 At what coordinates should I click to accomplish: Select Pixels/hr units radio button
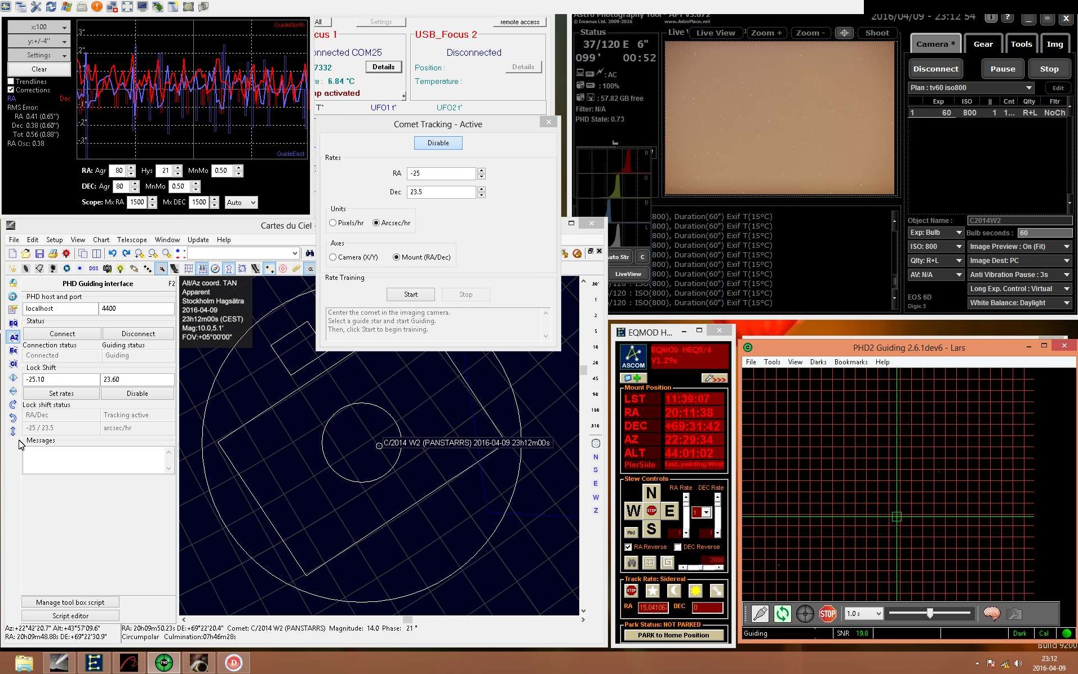click(x=332, y=223)
